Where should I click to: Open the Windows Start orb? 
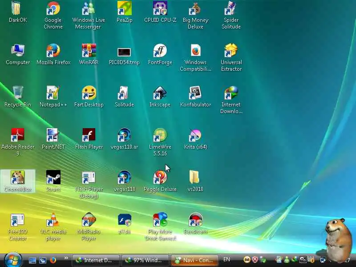[x=13, y=260]
